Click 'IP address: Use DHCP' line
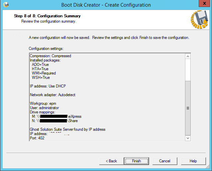This screenshot has width=212, height=171. pos(48,86)
